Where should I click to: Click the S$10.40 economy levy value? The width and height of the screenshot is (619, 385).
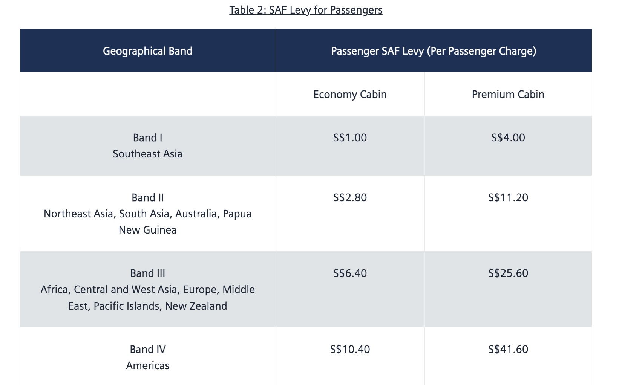click(x=350, y=349)
